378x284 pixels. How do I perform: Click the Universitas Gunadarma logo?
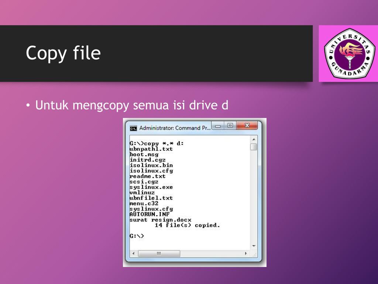pyautogui.click(x=349, y=53)
